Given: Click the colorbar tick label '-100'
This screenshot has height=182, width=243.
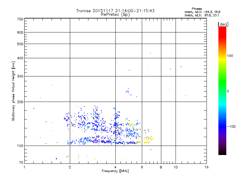Looking at the screenshot, I should (x=231, y=126).
